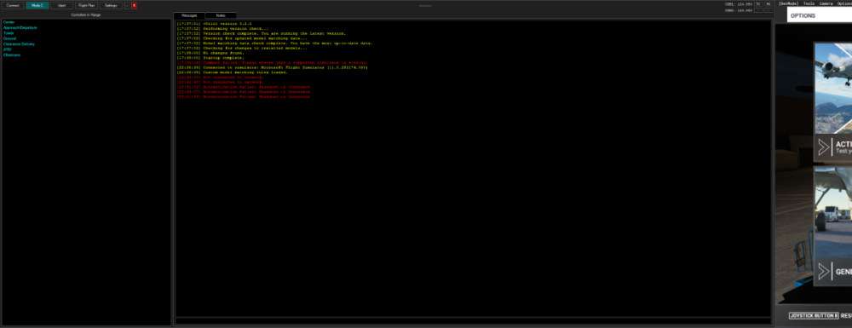Open the airliner-in-flight activity thumbnail

(x=833, y=88)
